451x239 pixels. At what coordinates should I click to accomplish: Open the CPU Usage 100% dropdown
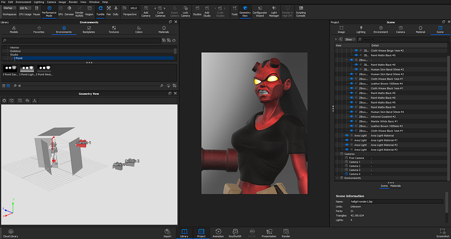coord(25,8)
